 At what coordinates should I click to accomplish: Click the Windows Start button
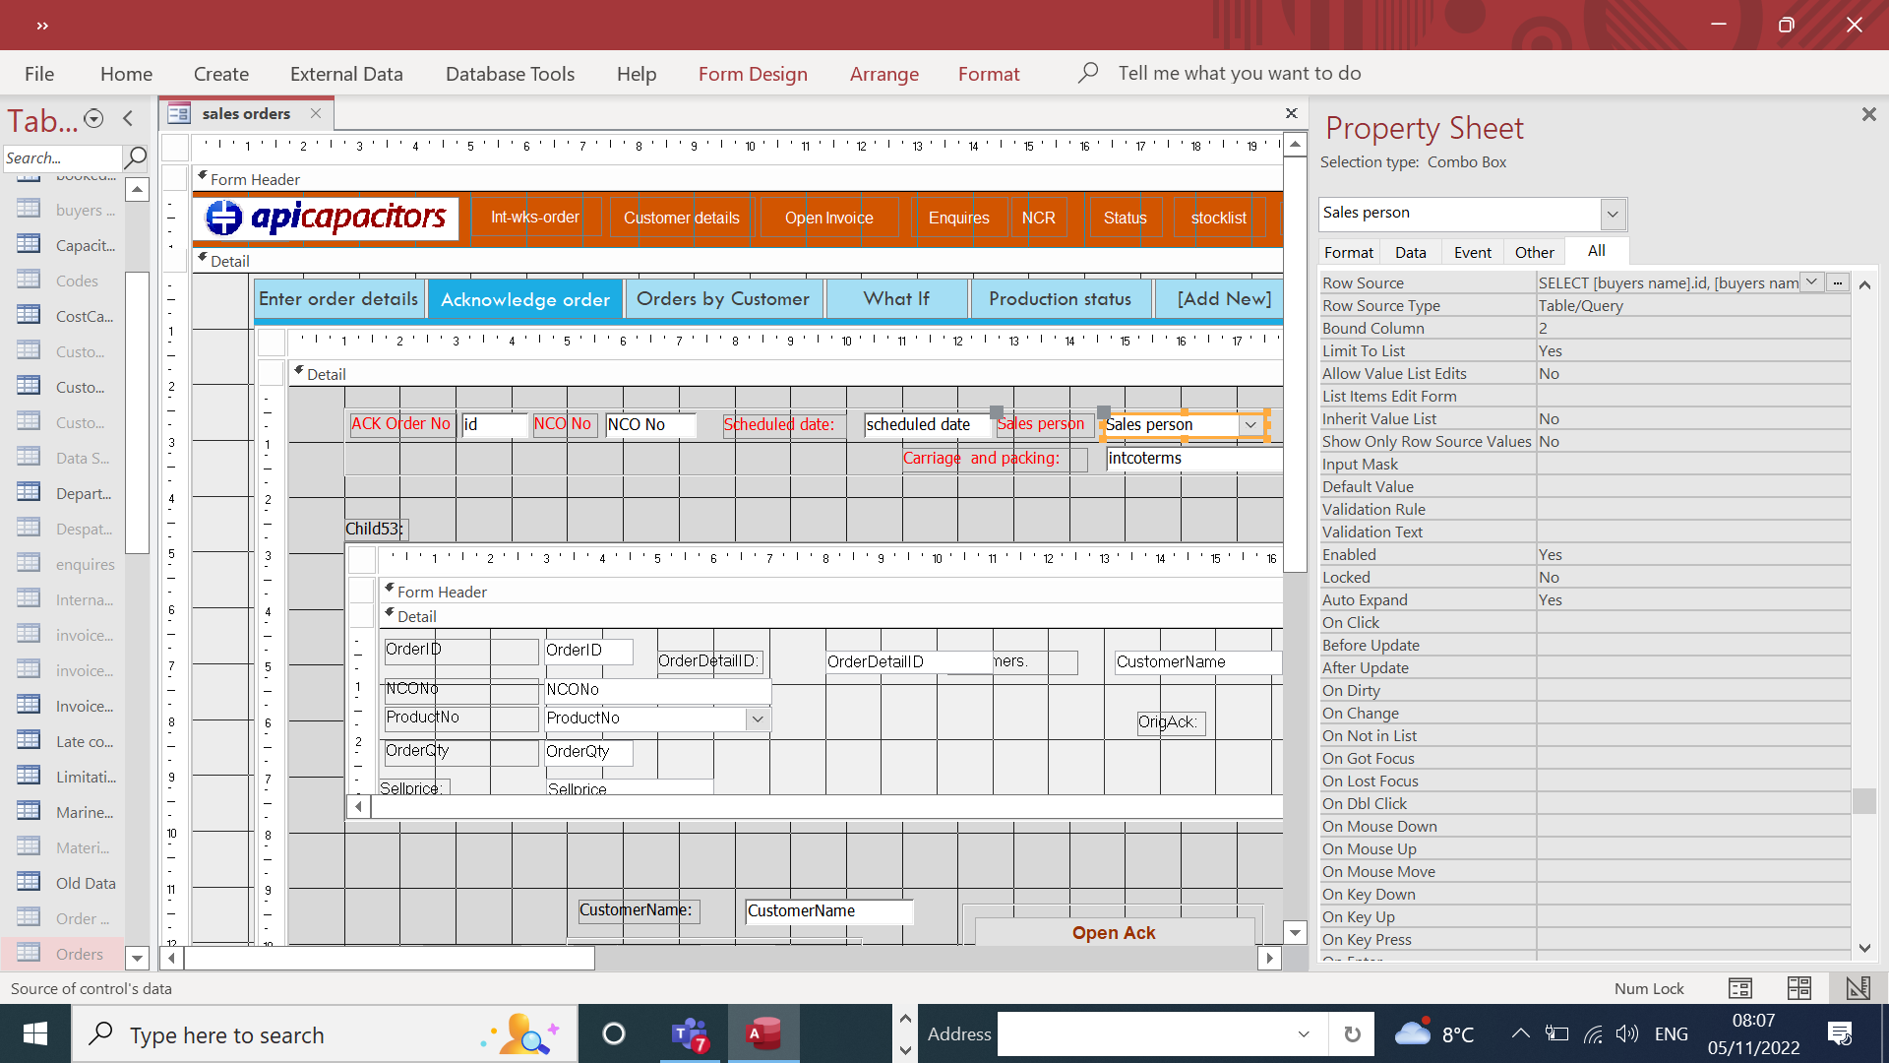tap(35, 1034)
